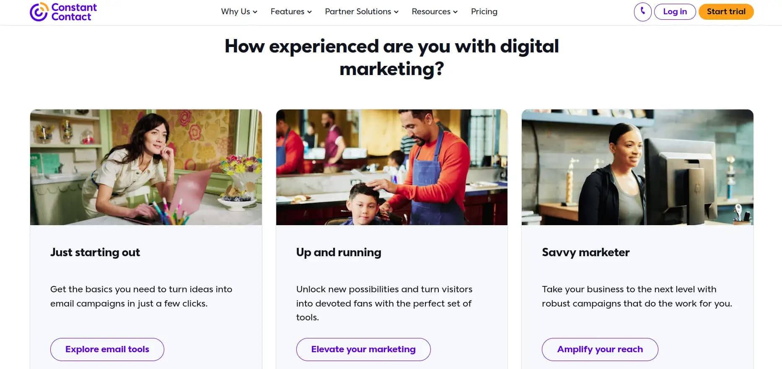Viewport: 782px width, 369px height.
Task: Go to the Pricing page
Action: point(484,12)
